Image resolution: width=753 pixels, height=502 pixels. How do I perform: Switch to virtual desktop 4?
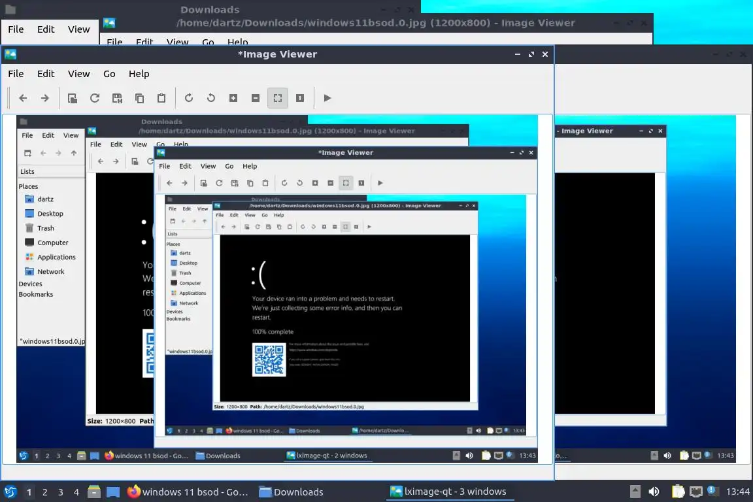(x=76, y=492)
